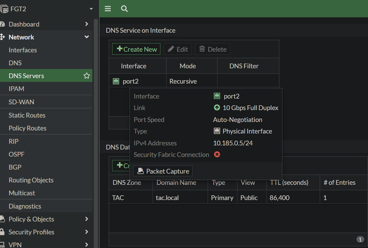The width and height of the screenshot is (368, 248).
Task: Open the FGT2 device dropdown
Action: [91, 9]
